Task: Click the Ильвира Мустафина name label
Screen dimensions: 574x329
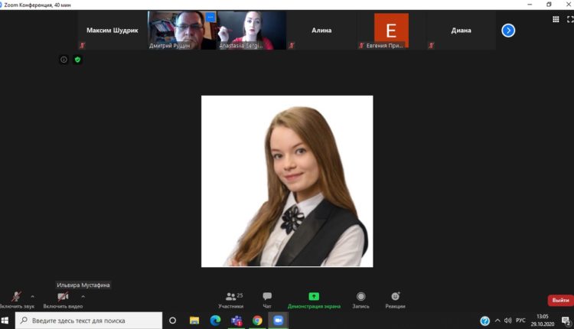Action: [x=83, y=285]
